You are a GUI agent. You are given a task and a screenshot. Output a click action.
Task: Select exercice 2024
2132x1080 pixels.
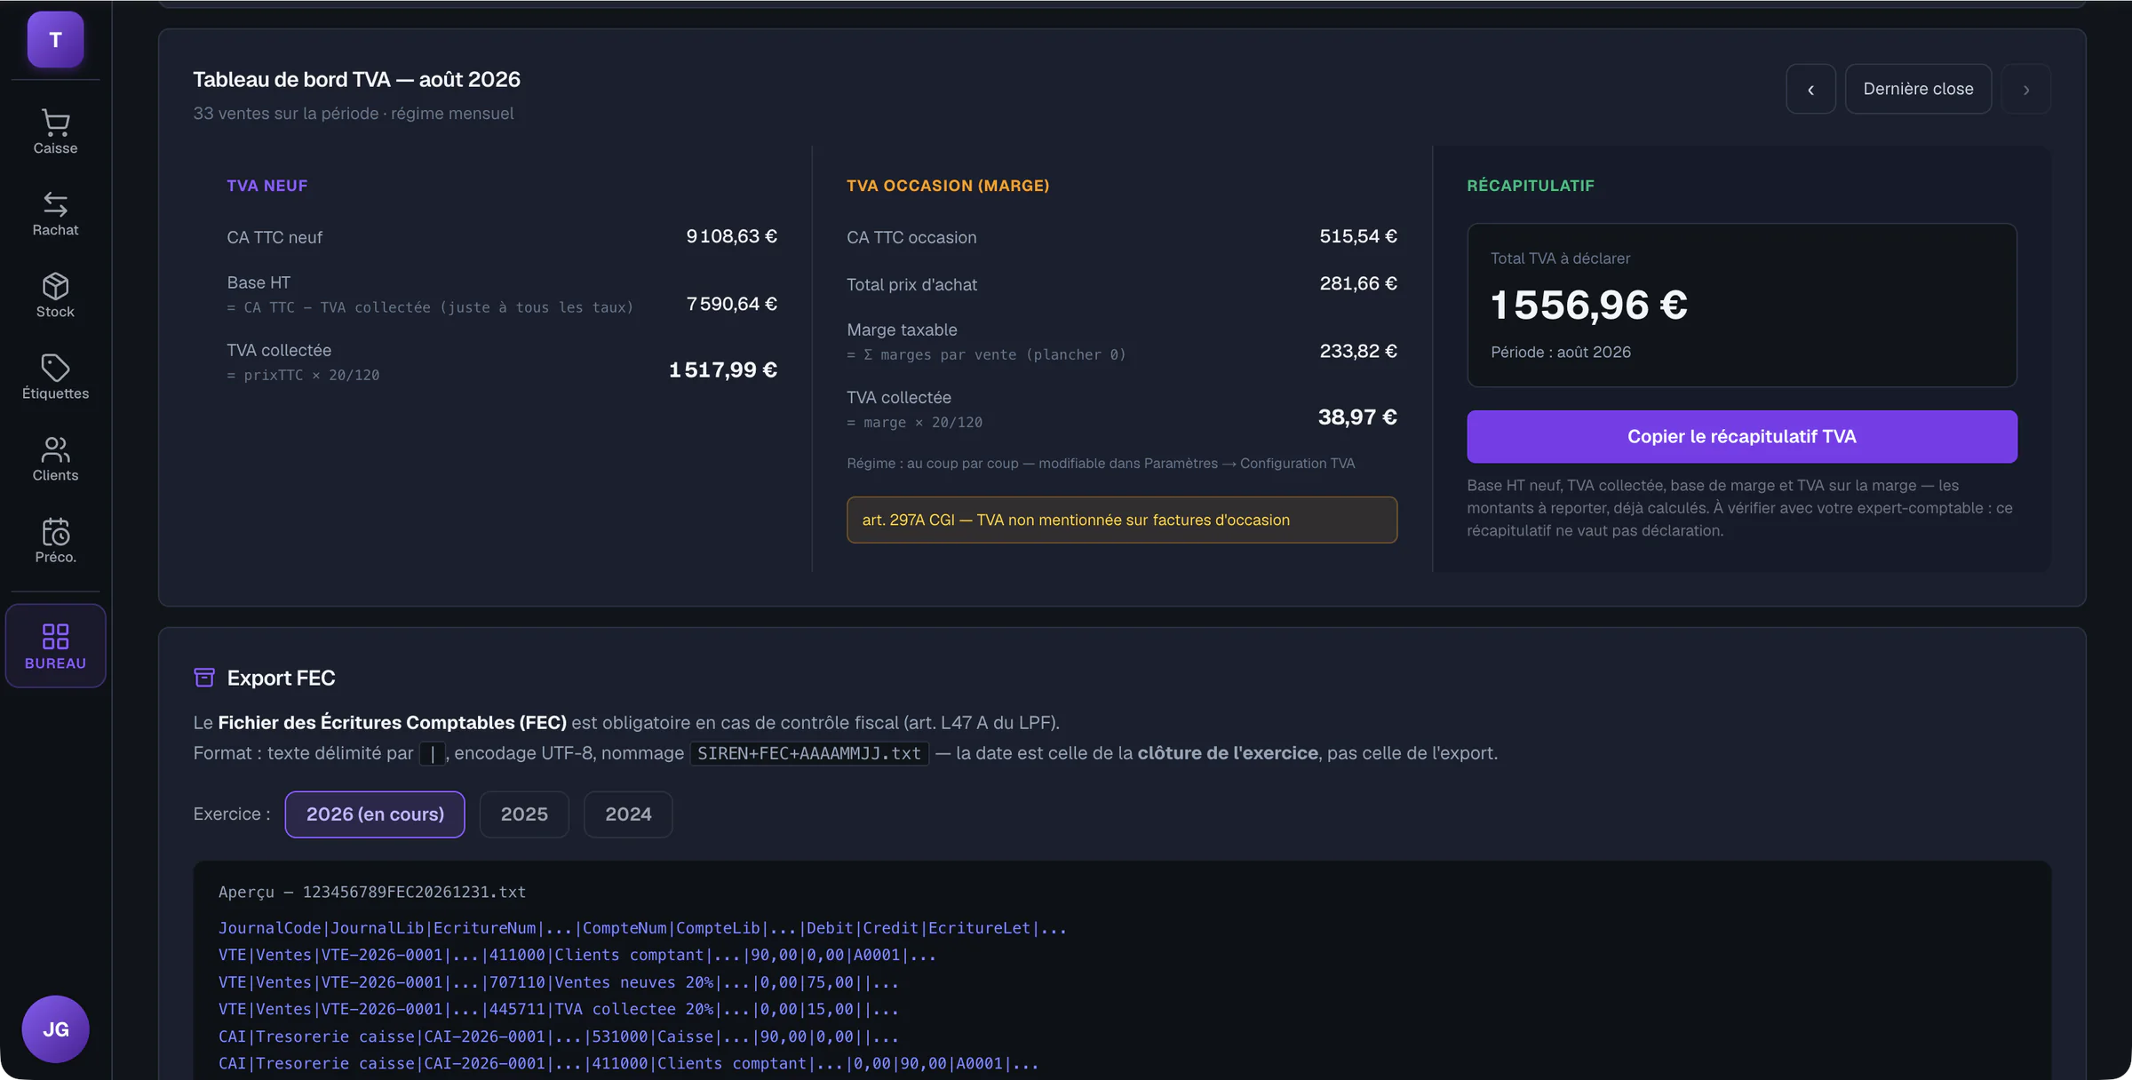(628, 814)
